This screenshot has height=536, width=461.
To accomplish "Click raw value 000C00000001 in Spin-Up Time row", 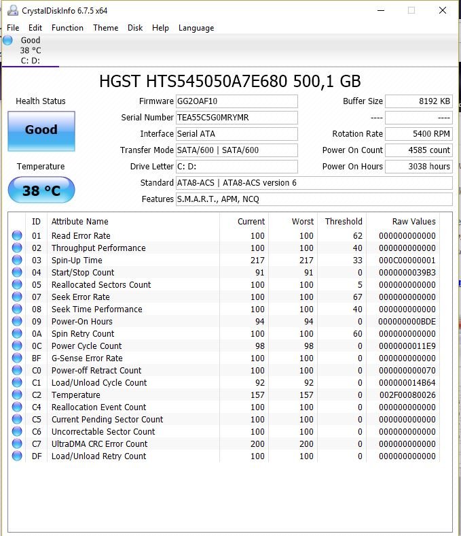I will tap(407, 260).
